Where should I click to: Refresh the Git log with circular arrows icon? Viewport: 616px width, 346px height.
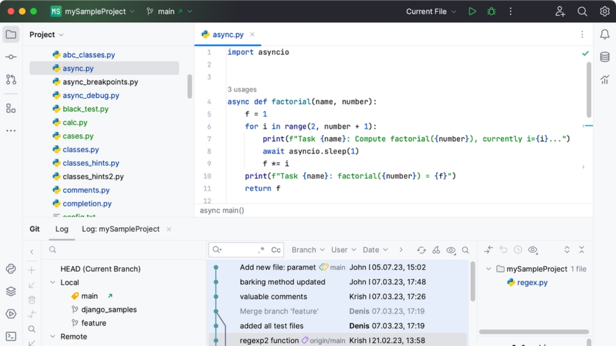[x=422, y=250]
